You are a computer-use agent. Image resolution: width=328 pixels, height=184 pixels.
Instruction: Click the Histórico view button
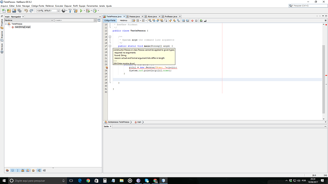tap(124, 20)
